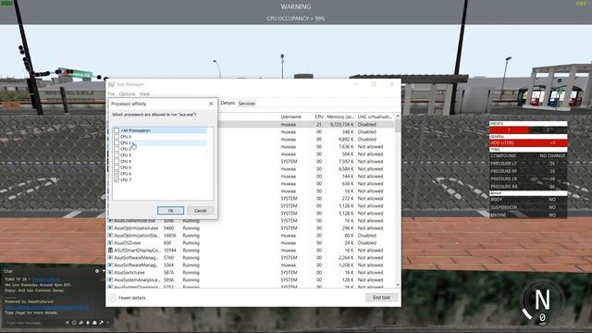Select the AsusOptimizationSta... process row

(x=251, y=236)
